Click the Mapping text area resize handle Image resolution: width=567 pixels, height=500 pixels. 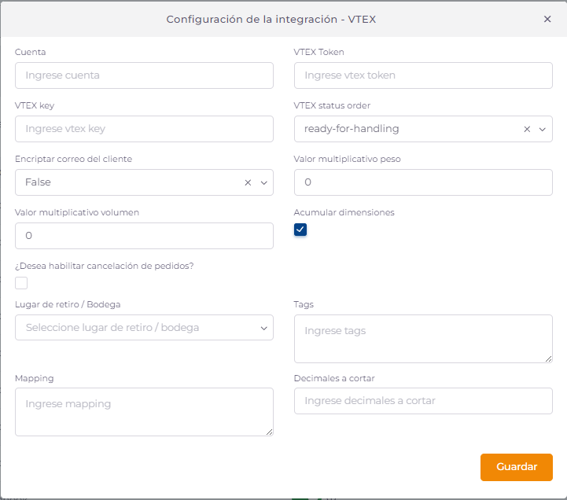pos(269,432)
